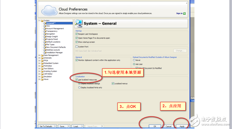Image resolution: width=232 pixels, height=129 pixels.
Task: Click the Transparency page icon in tree
Action: 45,31
